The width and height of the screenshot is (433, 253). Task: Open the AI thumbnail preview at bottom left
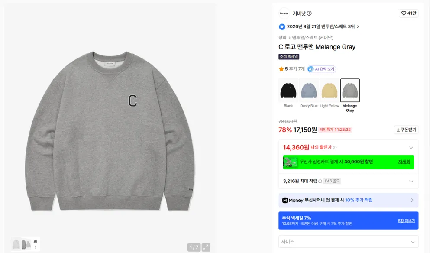[x=25, y=244]
